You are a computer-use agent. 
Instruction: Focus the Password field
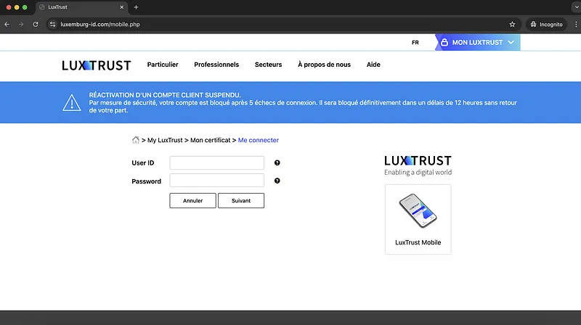tap(216, 181)
